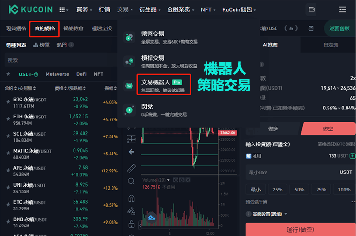The image size is (356, 236).
Task: Open NFT dropdown in header
Action: [x=208, y=10]
